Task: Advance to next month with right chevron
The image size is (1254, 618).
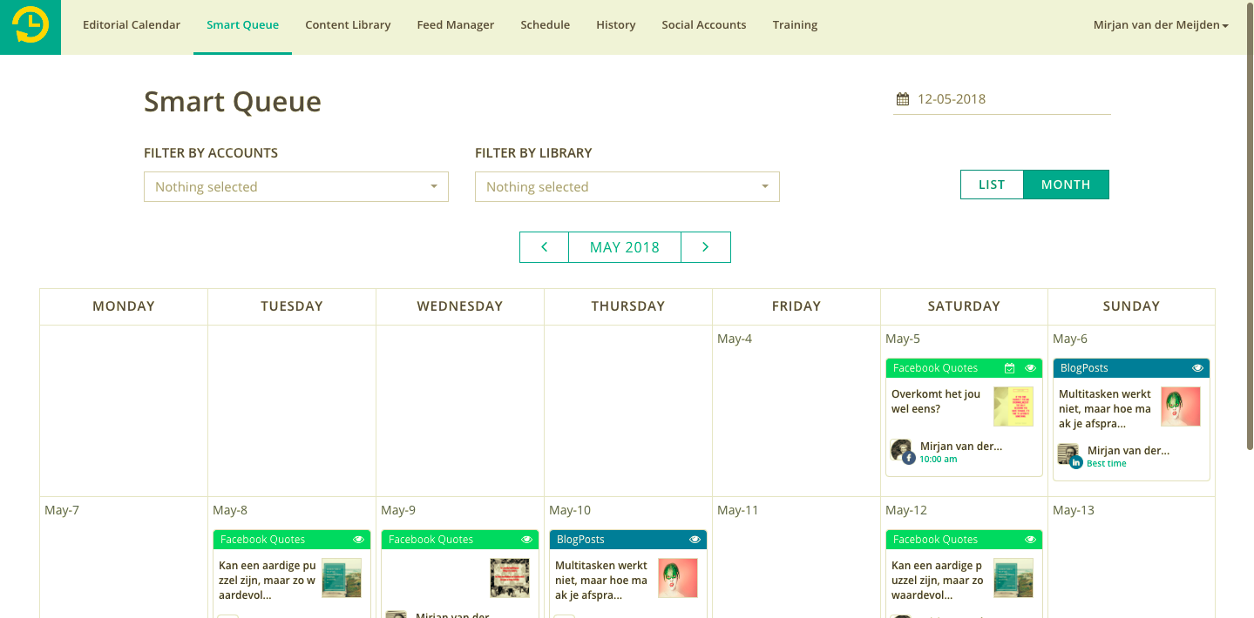Action: [705, 247]
